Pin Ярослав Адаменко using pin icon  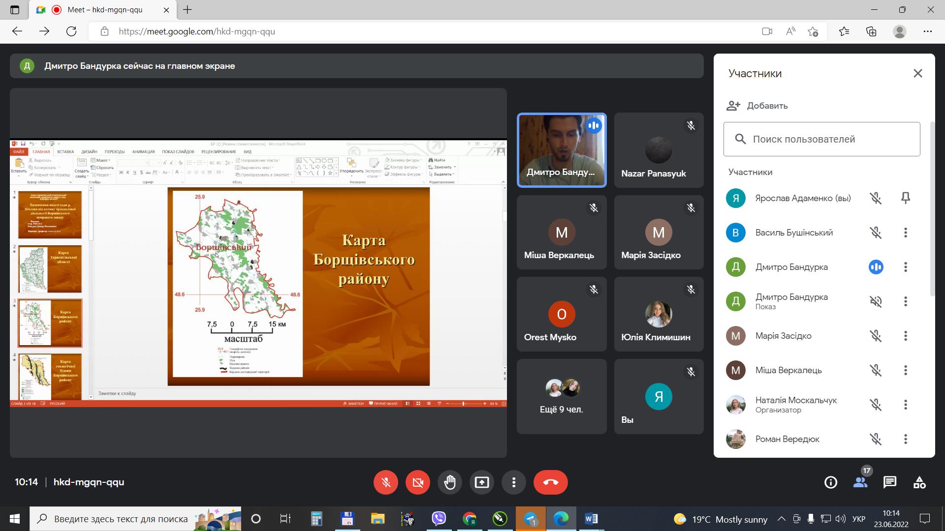point(905,198)
